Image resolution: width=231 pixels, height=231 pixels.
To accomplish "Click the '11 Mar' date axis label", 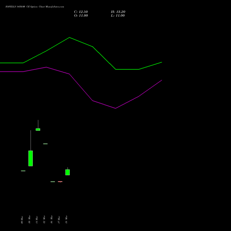I will click(x=37, y=220).
